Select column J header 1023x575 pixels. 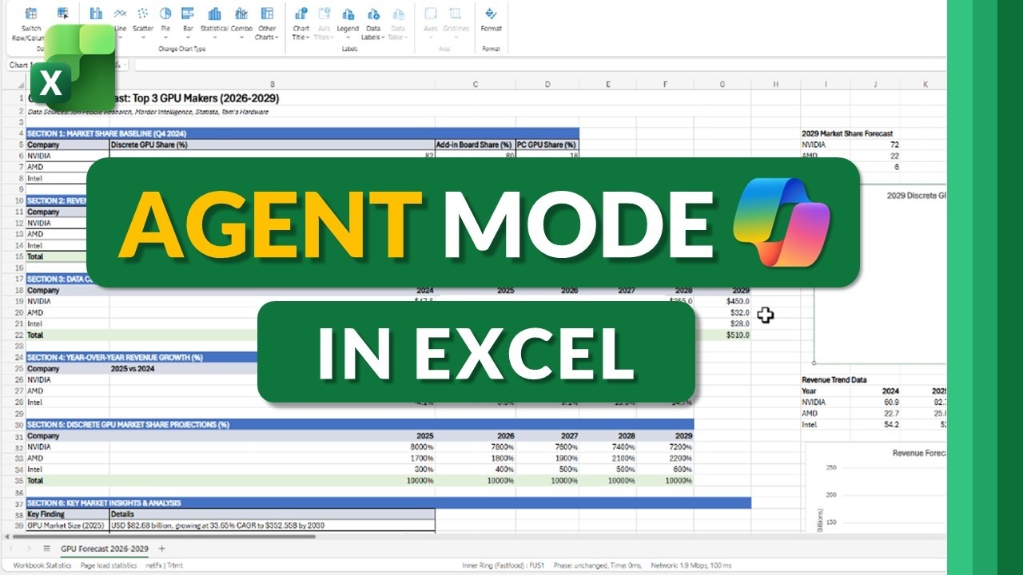click(x=875, y=84)
